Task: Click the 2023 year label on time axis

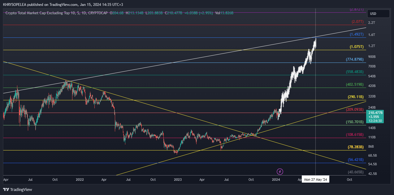Action: click(x=178, y=180)
